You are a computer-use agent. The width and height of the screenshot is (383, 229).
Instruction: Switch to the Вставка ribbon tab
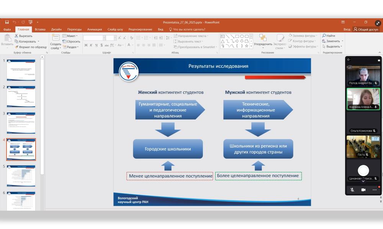(40, 29)
